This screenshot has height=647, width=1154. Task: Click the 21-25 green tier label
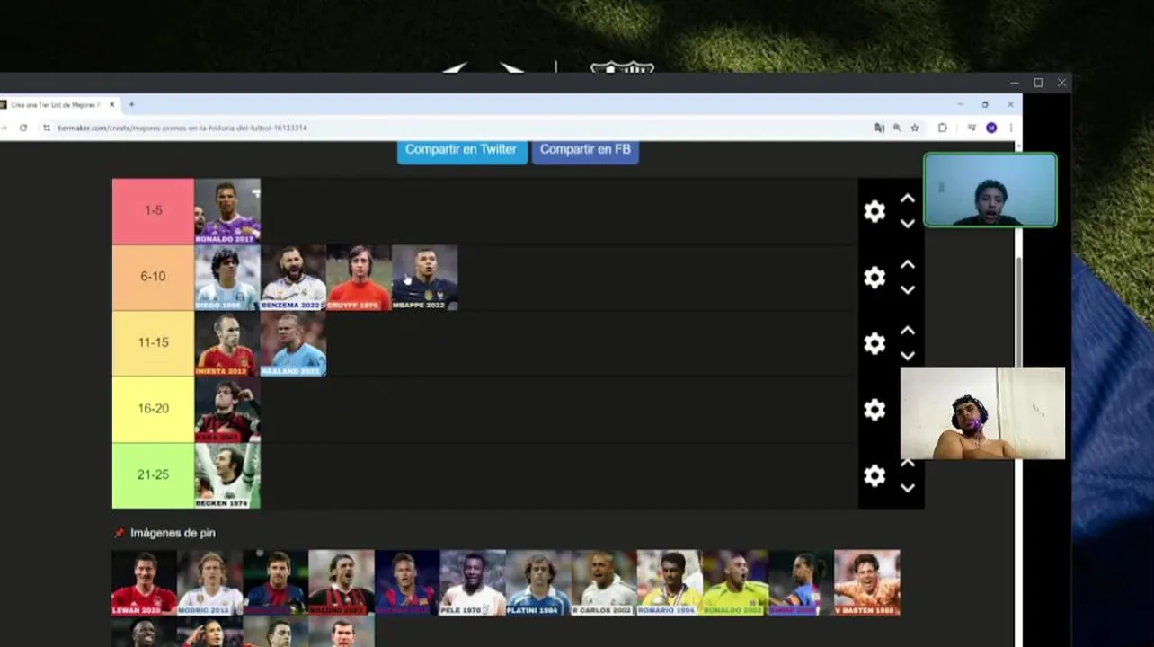(x=153, y=475)
